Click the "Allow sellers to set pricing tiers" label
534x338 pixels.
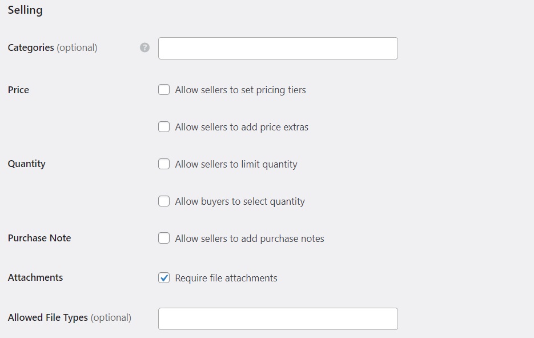click(x=240, y=89)
